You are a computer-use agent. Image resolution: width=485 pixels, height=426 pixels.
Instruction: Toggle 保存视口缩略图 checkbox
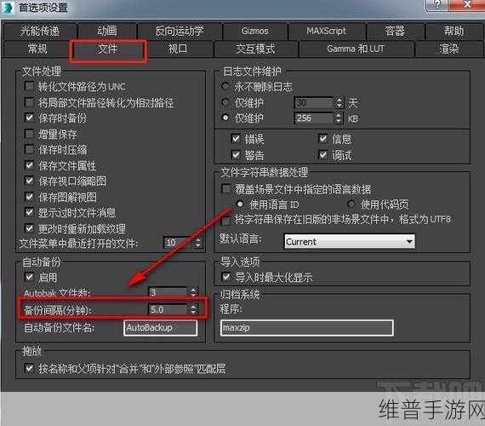(x=29, y=181)
